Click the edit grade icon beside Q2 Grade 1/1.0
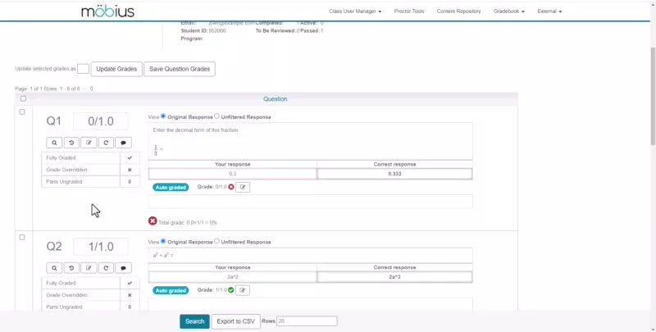The width and height of the screenshot is (656, 332). coord(243,290)
